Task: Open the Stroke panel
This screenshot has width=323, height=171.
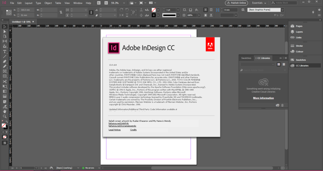Action: coord(297,46)
